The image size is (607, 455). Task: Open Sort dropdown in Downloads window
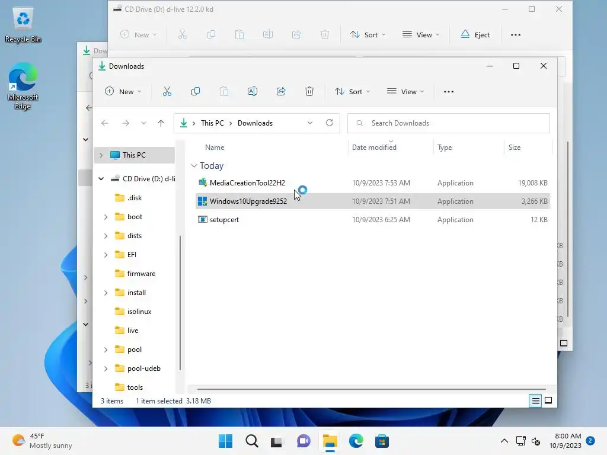coord(352,92)
